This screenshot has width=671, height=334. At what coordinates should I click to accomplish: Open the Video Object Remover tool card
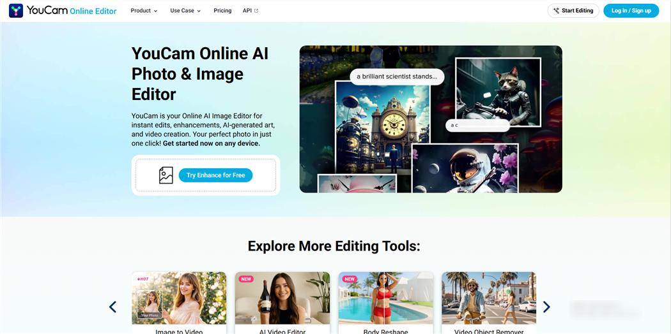(x=489, y=303)
